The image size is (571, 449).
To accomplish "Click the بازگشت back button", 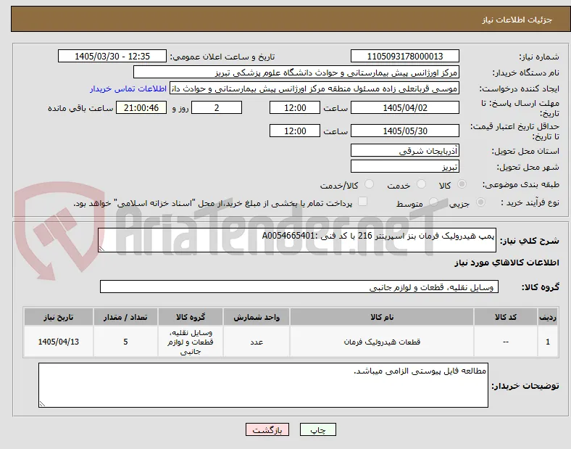I will point(267,429).
